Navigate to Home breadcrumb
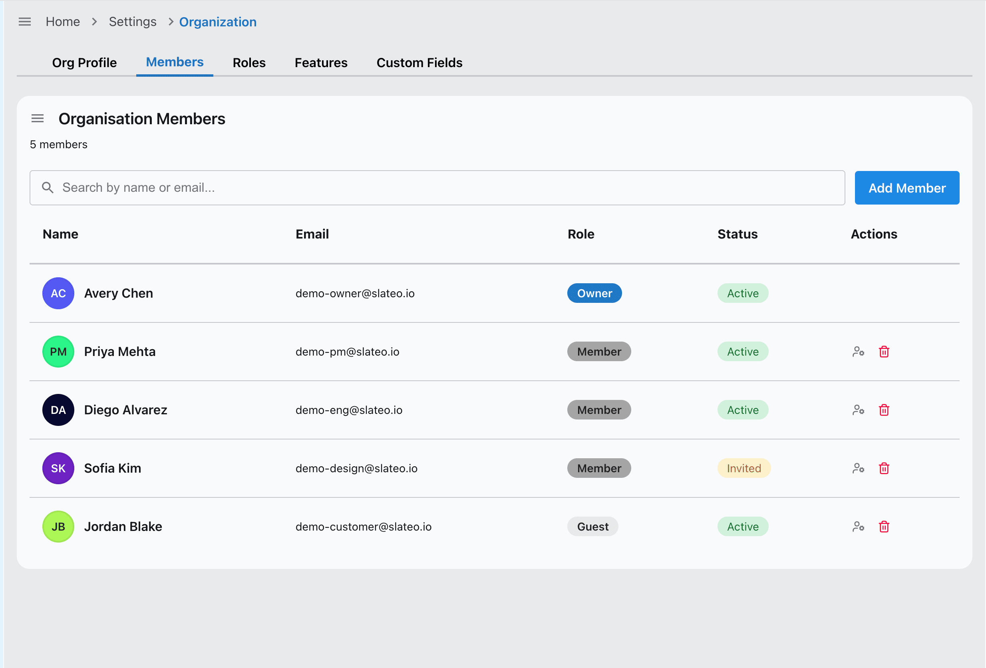 [x=63, y=22]
